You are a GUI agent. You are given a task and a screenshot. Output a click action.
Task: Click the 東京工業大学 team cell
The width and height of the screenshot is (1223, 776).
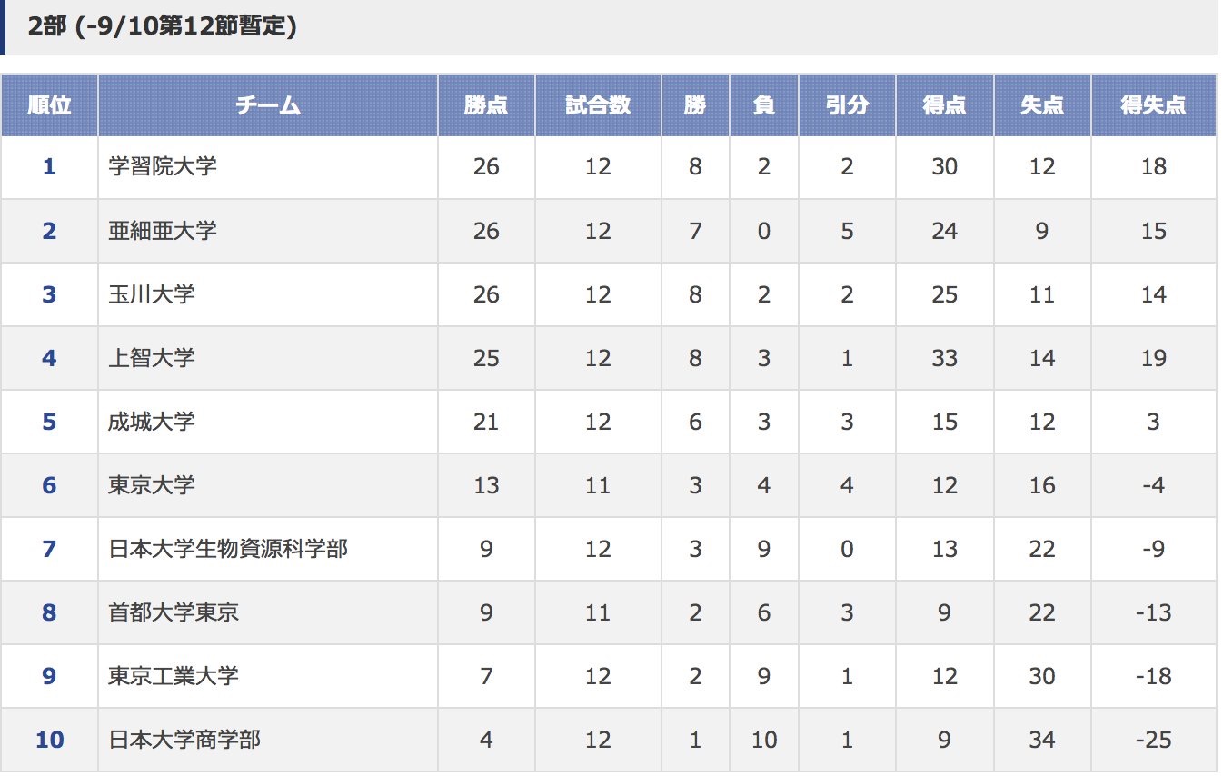pos(268,676)
